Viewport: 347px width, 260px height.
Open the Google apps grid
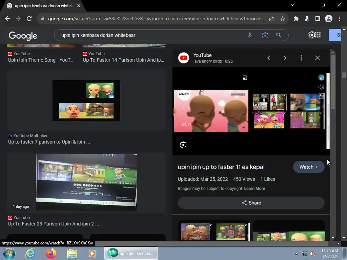[318, 35]
